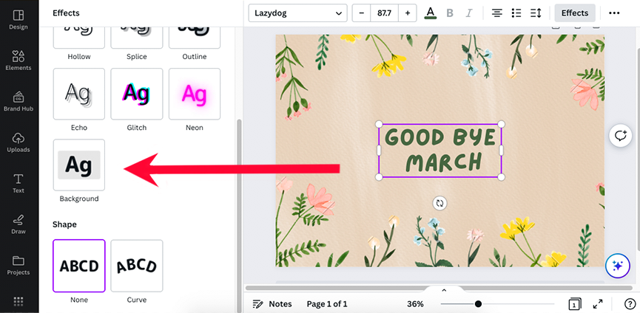Open the more options ellipsis menu
The height and width of the screenshot is (313, 640).
(614, 13)
